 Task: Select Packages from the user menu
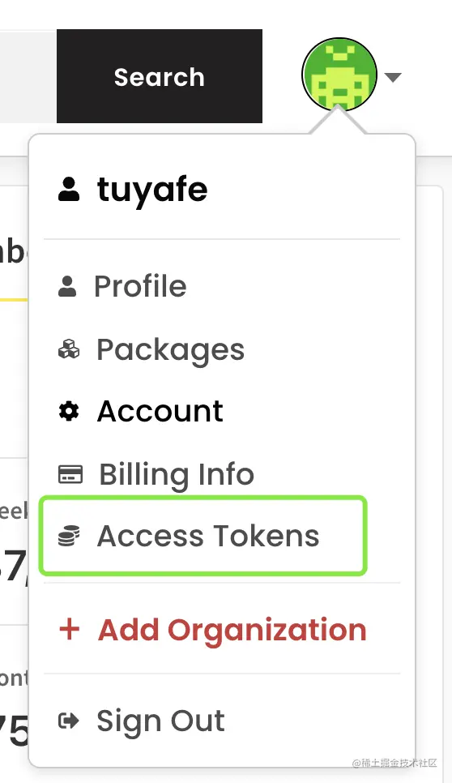pos(171,349)
